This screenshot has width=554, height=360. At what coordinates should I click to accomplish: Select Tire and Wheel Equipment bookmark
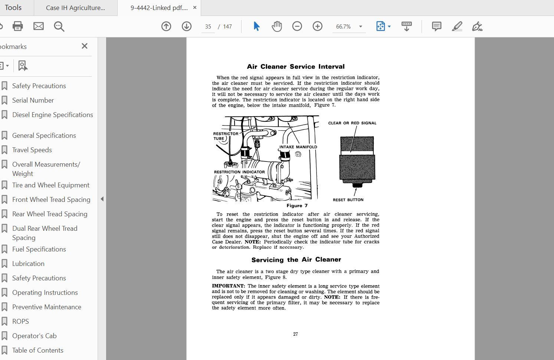click(51, 185)
